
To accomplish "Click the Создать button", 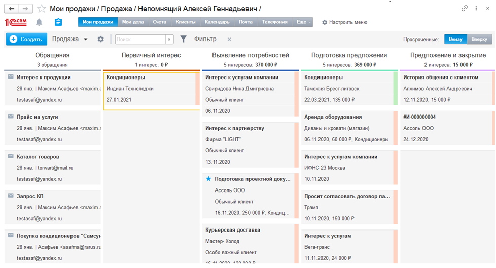I will 26,39.
